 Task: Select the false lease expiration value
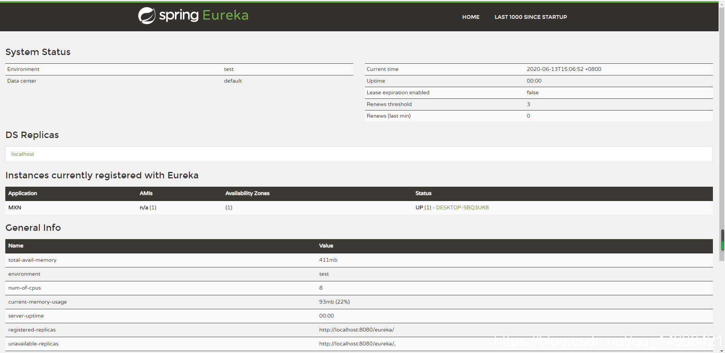point(533,92)
